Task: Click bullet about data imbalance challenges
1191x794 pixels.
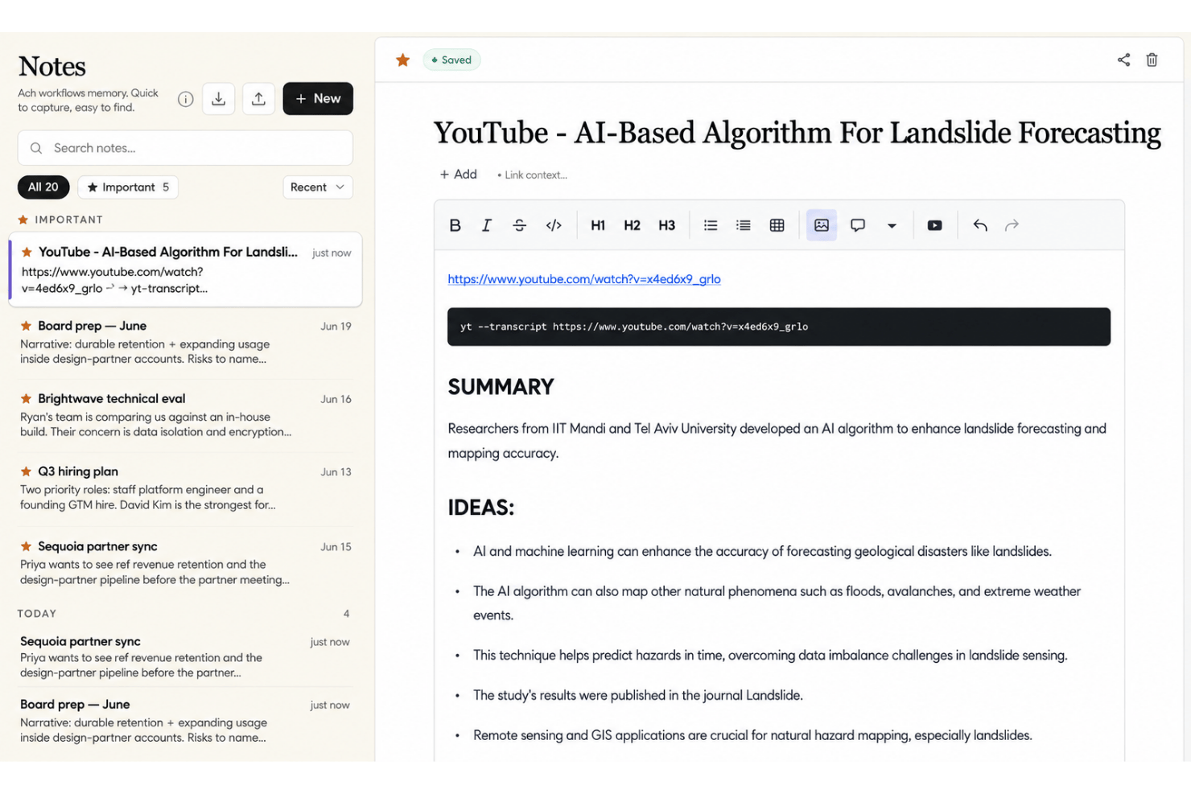Action: coord(770,655)
